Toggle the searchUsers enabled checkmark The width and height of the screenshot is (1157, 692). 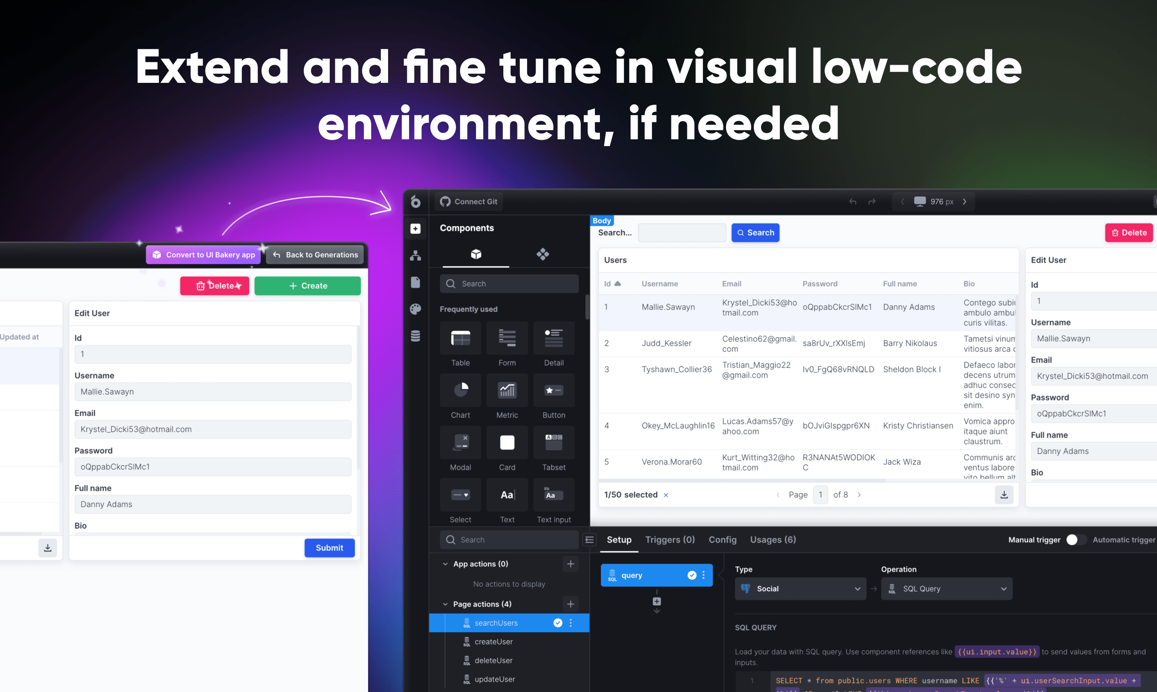(x=558, y=623)
